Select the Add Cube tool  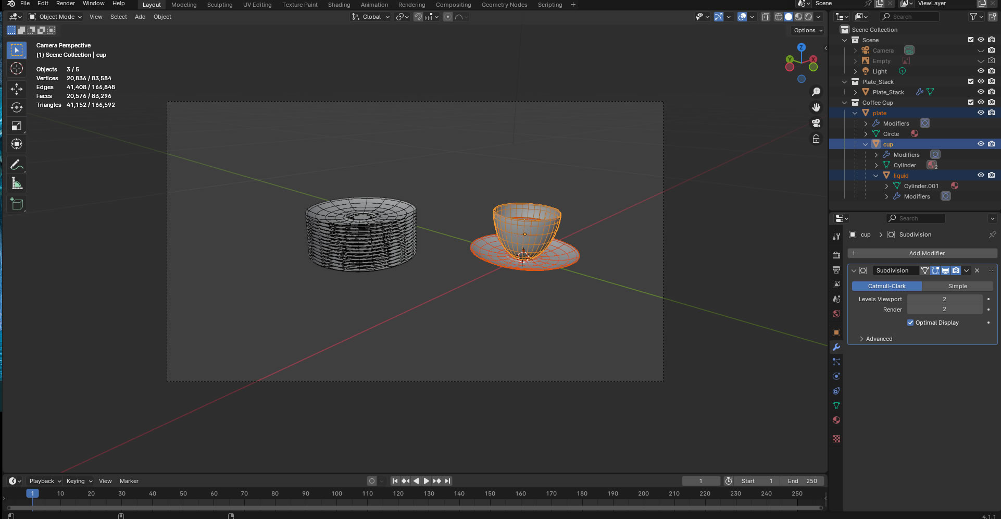pyautogui.click(x=17, y=204)
